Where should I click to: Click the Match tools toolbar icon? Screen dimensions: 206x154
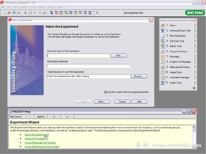click(76, 13)
